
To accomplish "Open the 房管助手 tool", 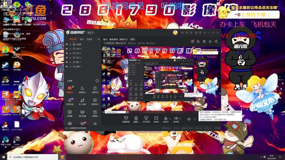I will pos(82,90).
